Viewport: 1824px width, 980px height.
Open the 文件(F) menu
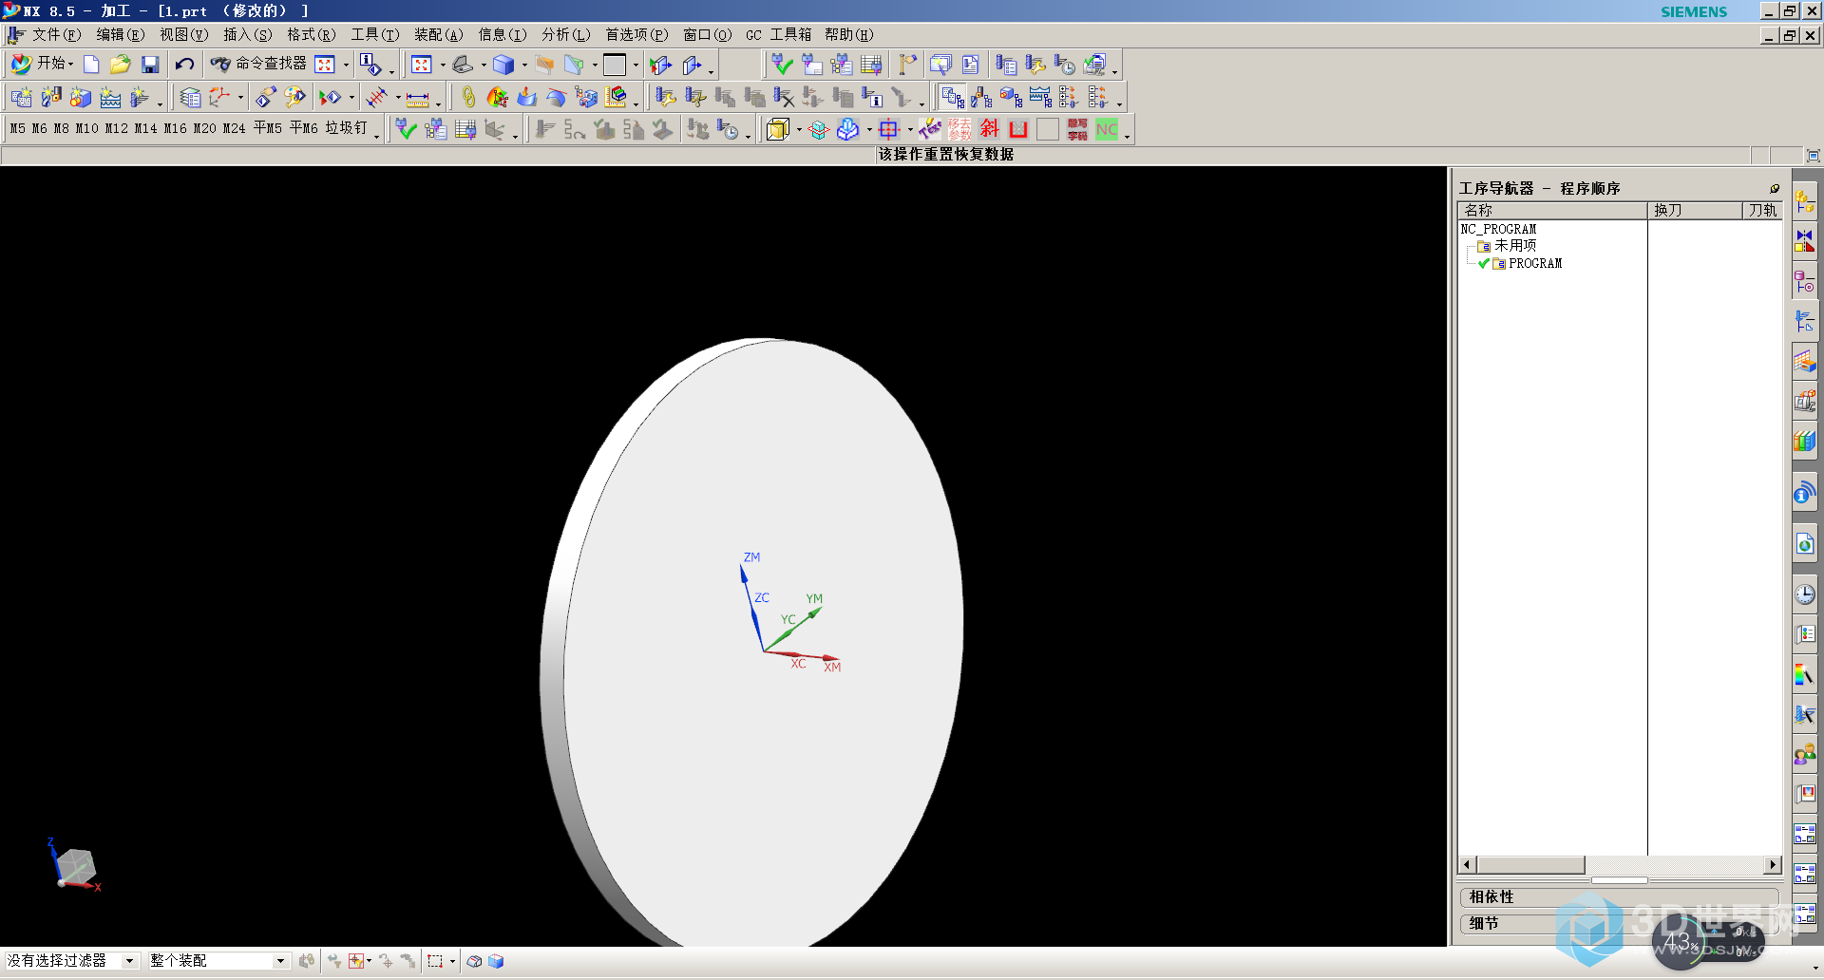(55, 35)
